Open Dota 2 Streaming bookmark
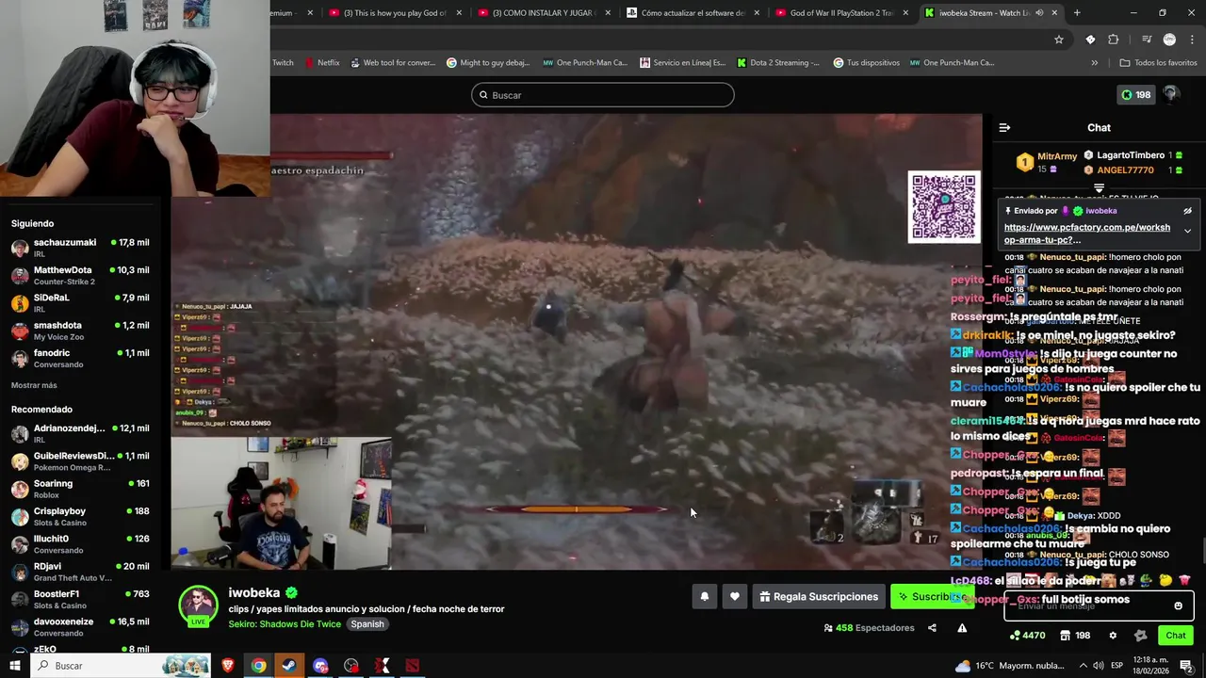The height and width of the screenshot is (678, 1206). pyautogui.click(x=778, y=63)
